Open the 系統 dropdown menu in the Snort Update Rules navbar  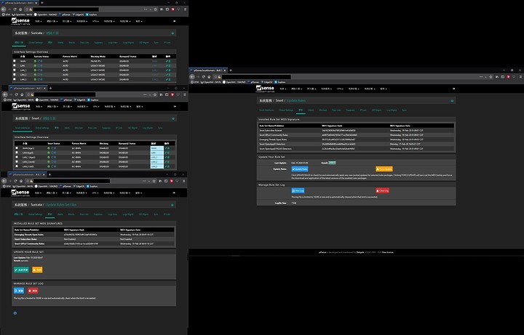click(x=283, y=89)
